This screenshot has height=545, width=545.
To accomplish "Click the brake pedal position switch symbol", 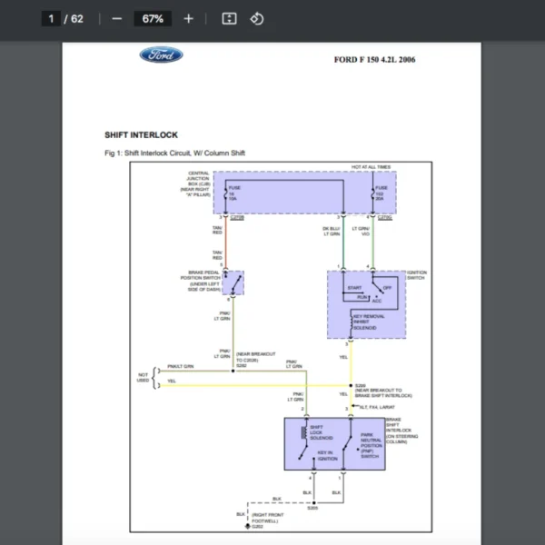I will [x=233, y=282].
